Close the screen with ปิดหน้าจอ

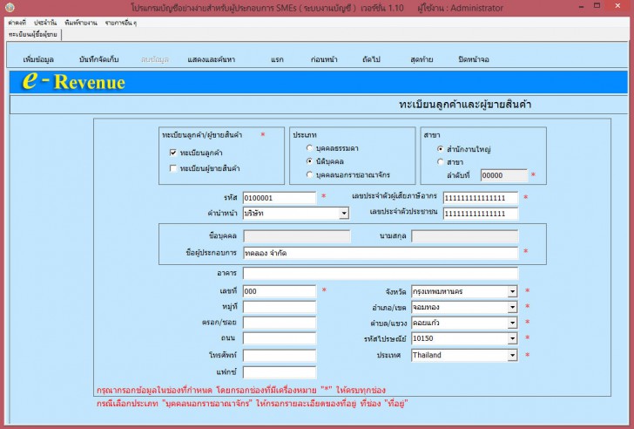[x=474, y=59]
